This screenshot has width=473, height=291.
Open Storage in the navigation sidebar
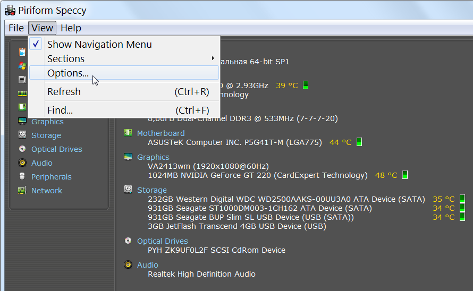[46, 135]
